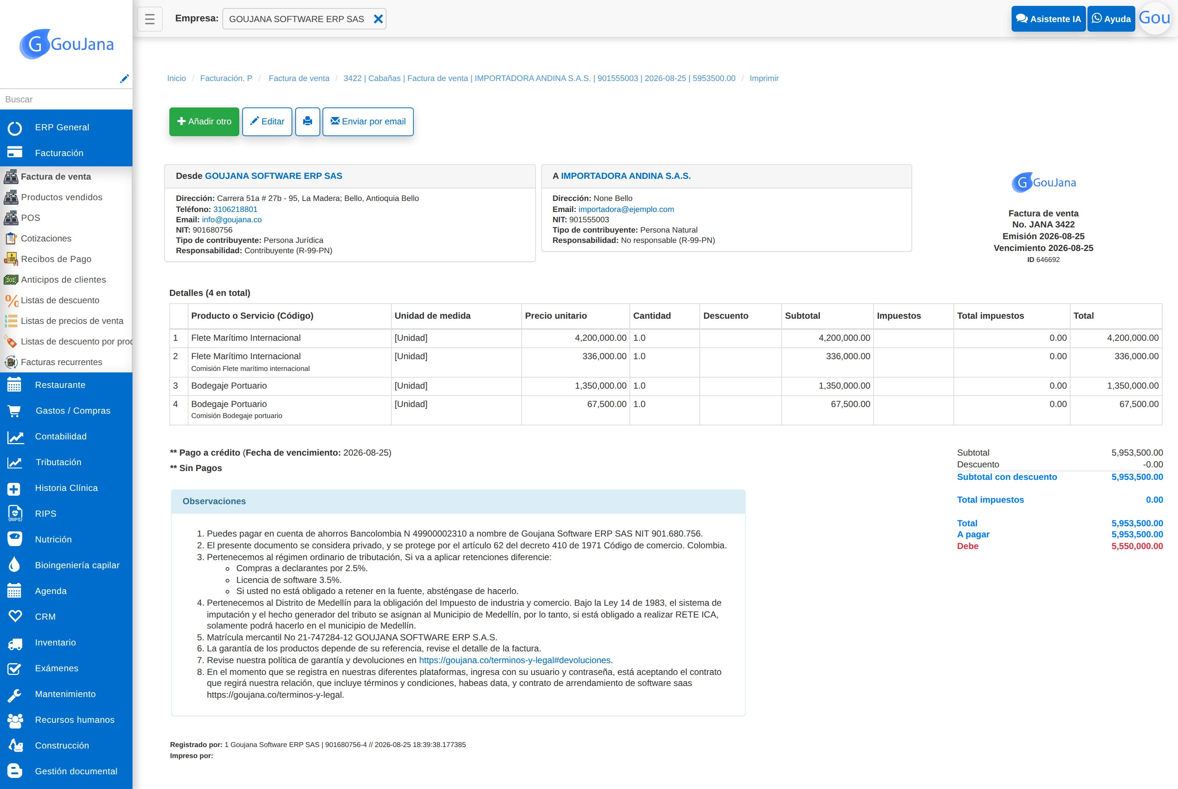Viewport: 1178px width, 789px height.
Task: Open ERP General circle icon
Action: pyautogui.click(x=15, y=128)
